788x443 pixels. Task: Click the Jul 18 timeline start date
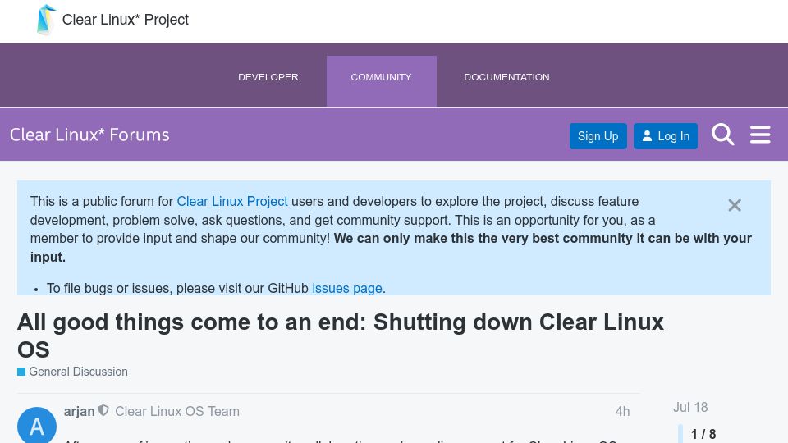pos(690,408)
